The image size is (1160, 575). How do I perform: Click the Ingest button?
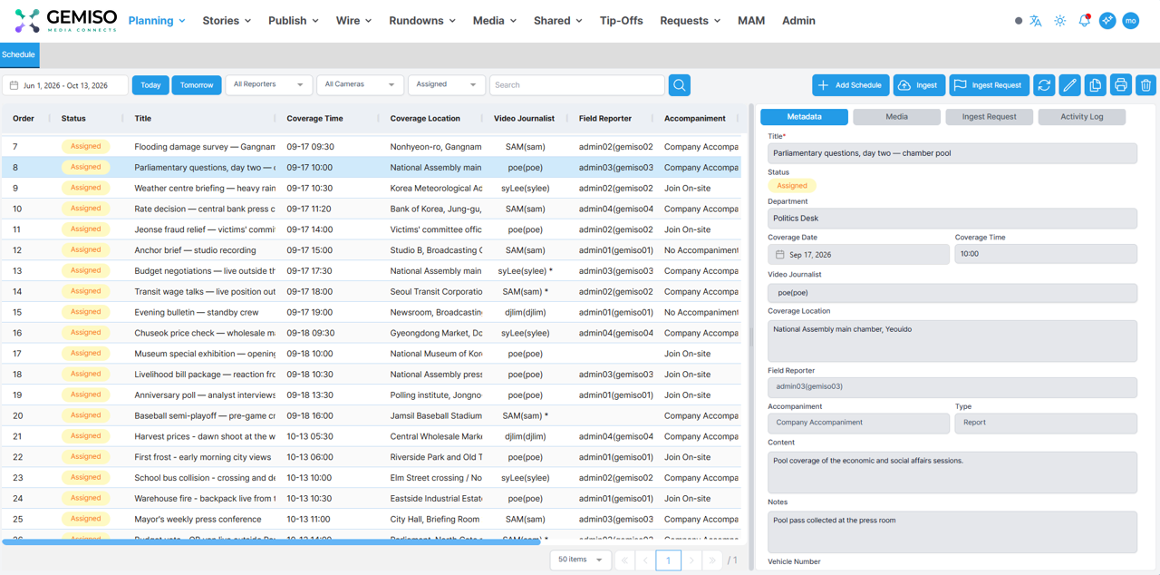pos(919,85)
